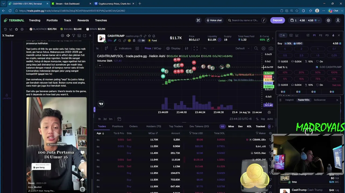Close the X Tracker panel
This screenshot has width=345, height=193.
click(x=90, y=36)
